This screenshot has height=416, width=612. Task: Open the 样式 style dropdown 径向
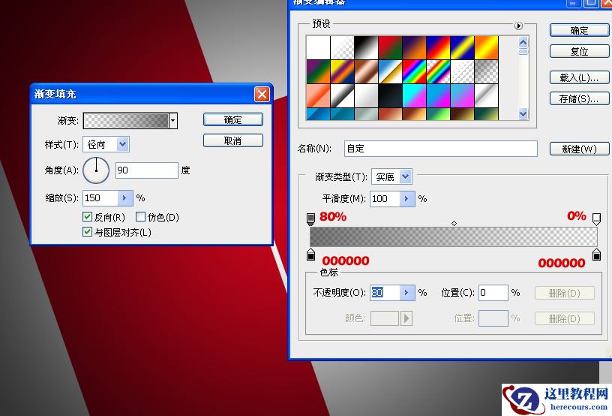tap(122, 144)
